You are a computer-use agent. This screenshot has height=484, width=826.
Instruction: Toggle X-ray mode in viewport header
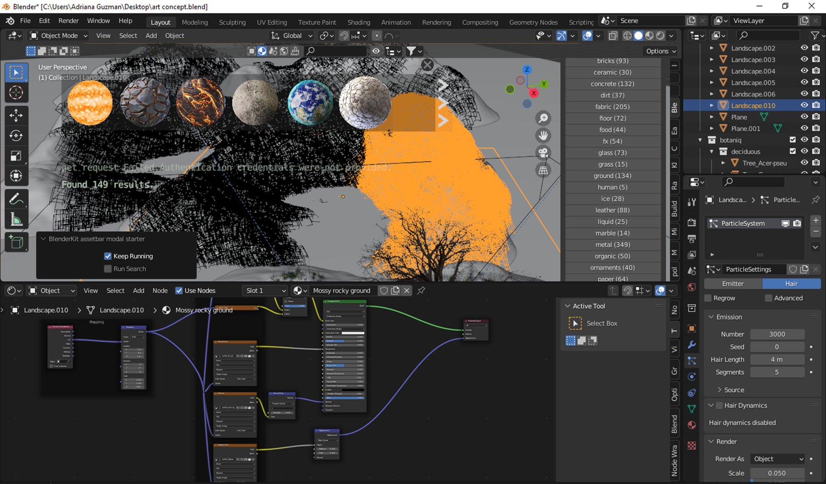(613, 36)
